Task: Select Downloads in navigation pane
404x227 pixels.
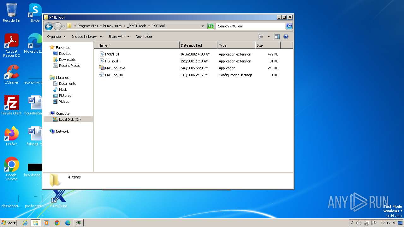Action: pos(67,60)
